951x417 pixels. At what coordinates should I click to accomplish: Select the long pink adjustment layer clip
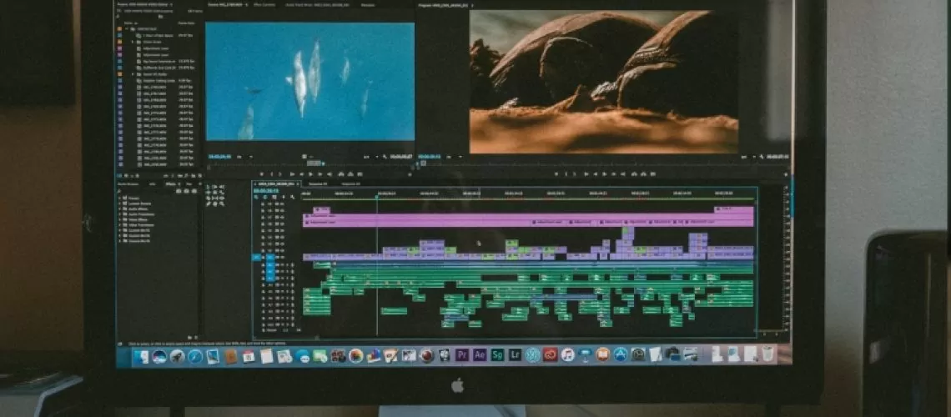pos(527,222)
